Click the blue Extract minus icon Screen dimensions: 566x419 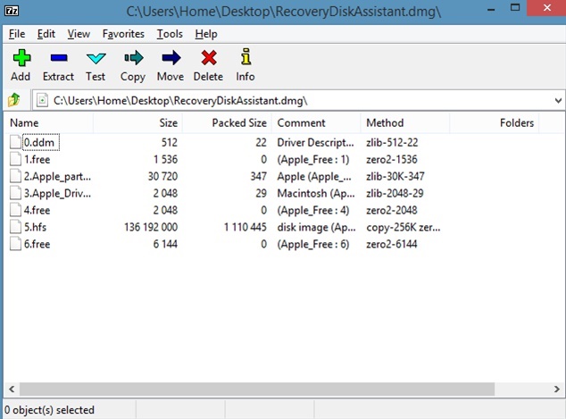[x=59, y=58]
